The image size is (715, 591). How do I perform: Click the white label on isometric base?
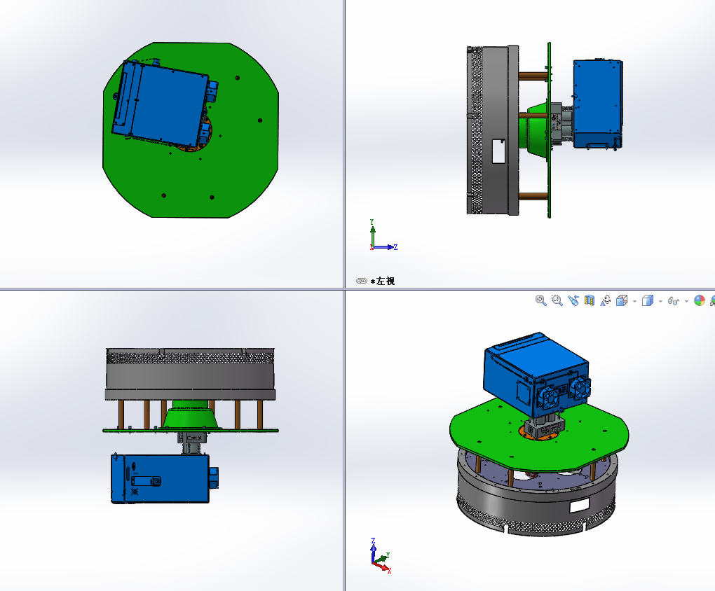pyautogui.click(x=579, y=506)
